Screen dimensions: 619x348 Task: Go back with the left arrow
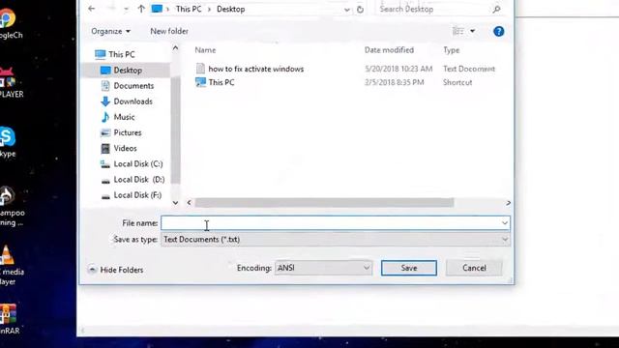coord(92,9)
